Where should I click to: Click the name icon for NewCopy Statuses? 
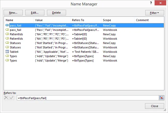click(x=7, y=43)
